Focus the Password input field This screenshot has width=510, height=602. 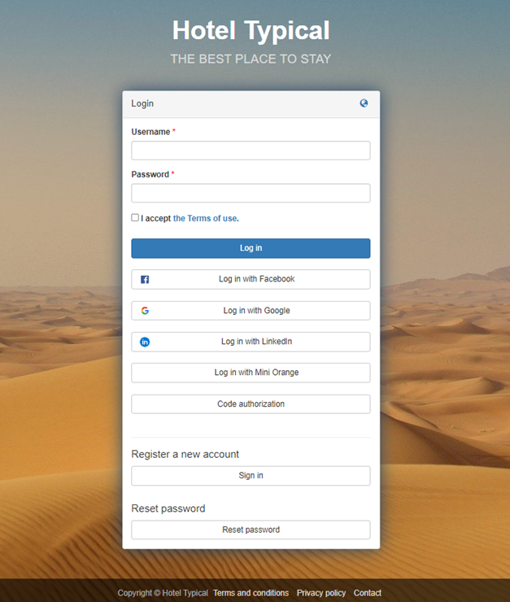click(251, 193)
